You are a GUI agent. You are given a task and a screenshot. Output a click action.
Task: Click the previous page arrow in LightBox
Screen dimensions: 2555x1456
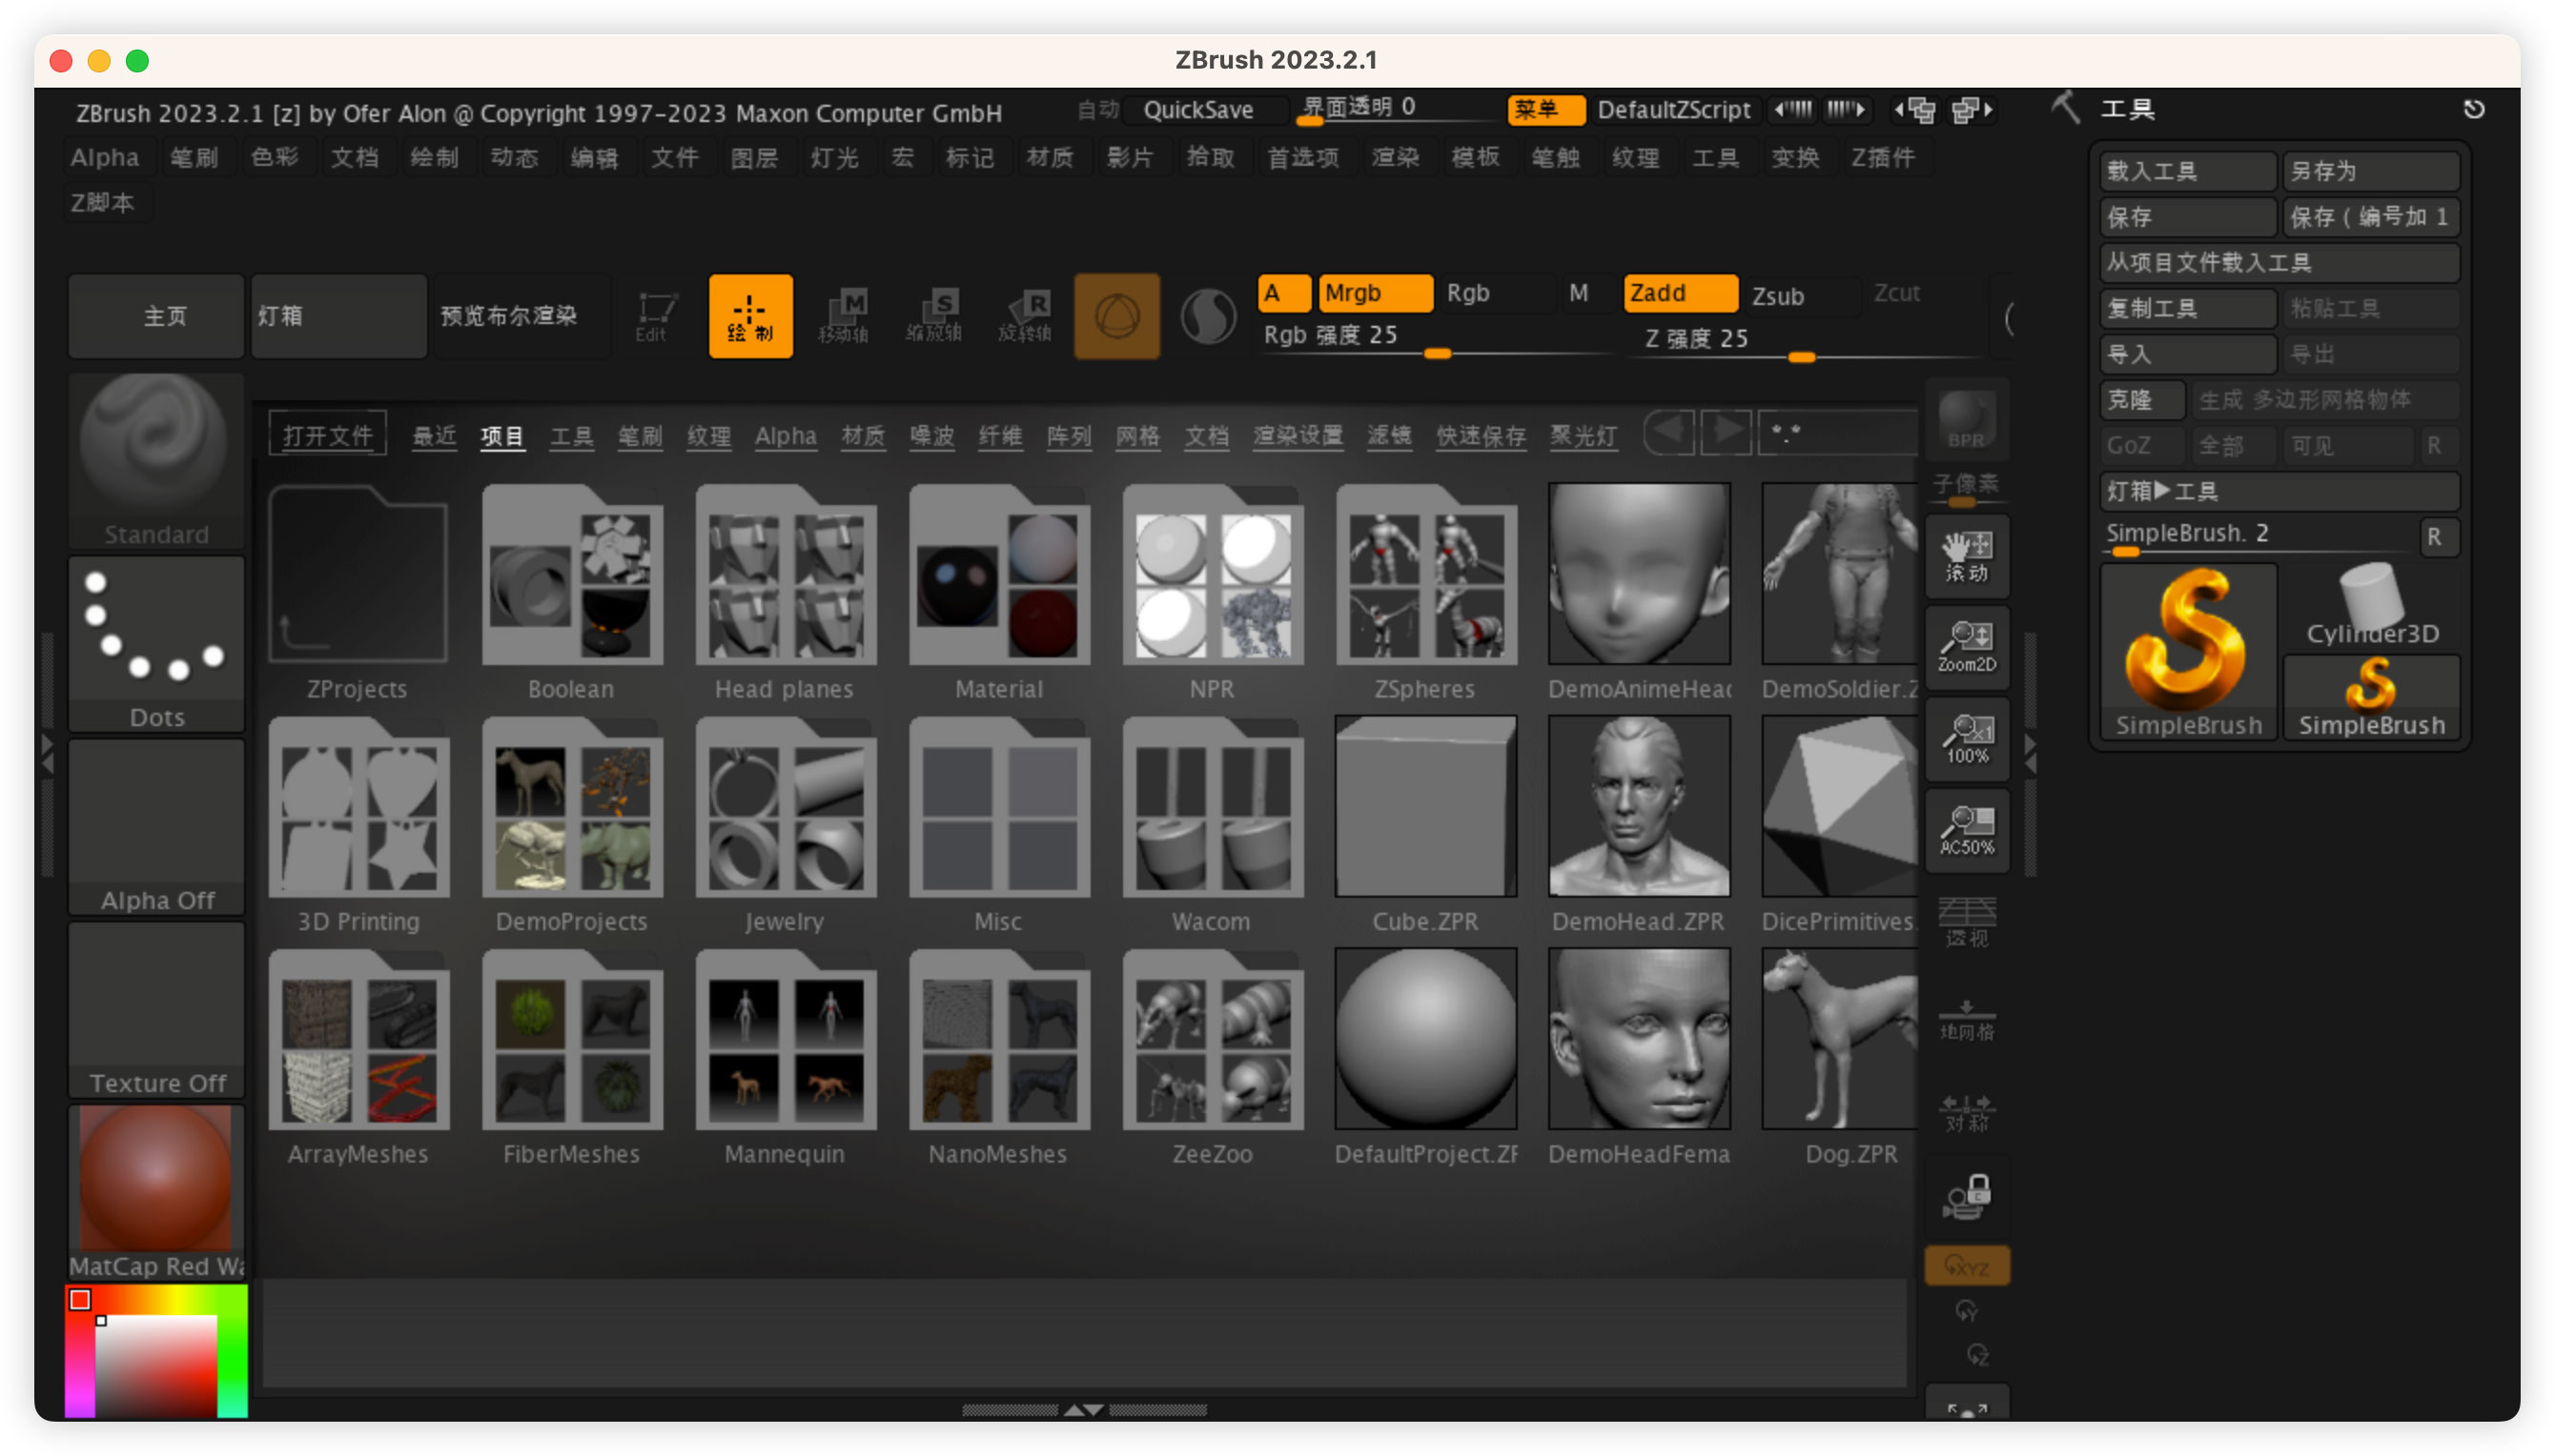pyautogui.click(x=1667, y=432)
